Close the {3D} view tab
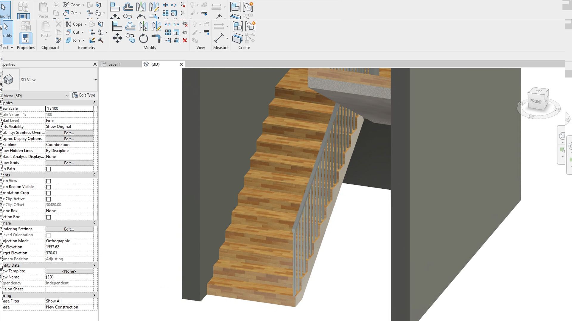Image resolution: width=572 pixels, height=321 pixels. click(x=181, y=64)
